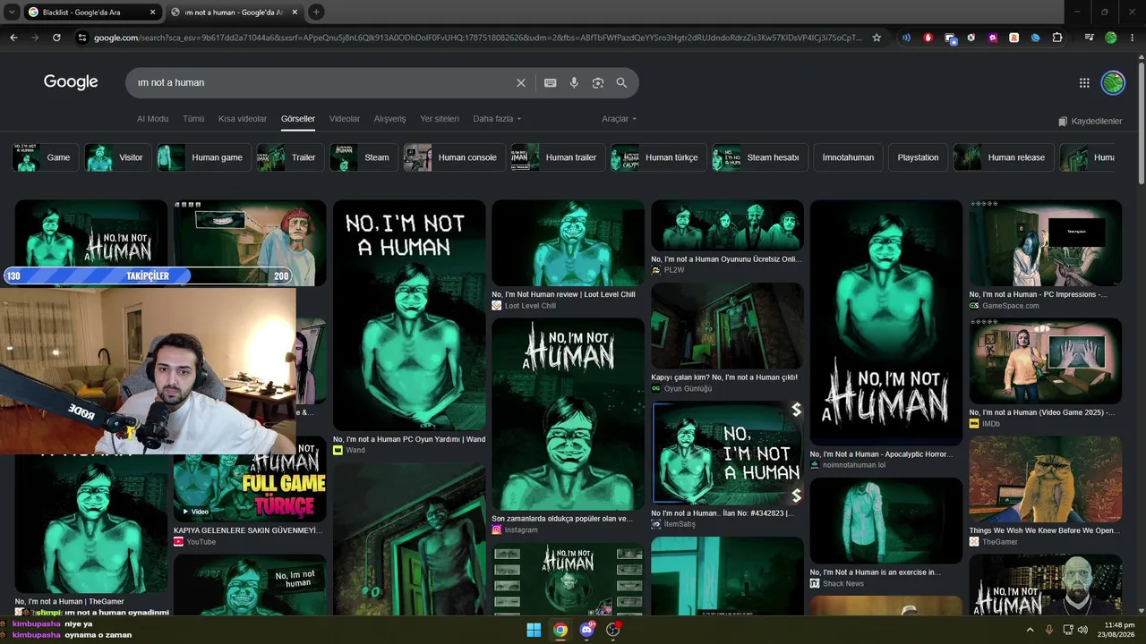This screenshot has width=1146, height=644.
Task: Open the Google apps grid
Action: [x=1084, y=82]
